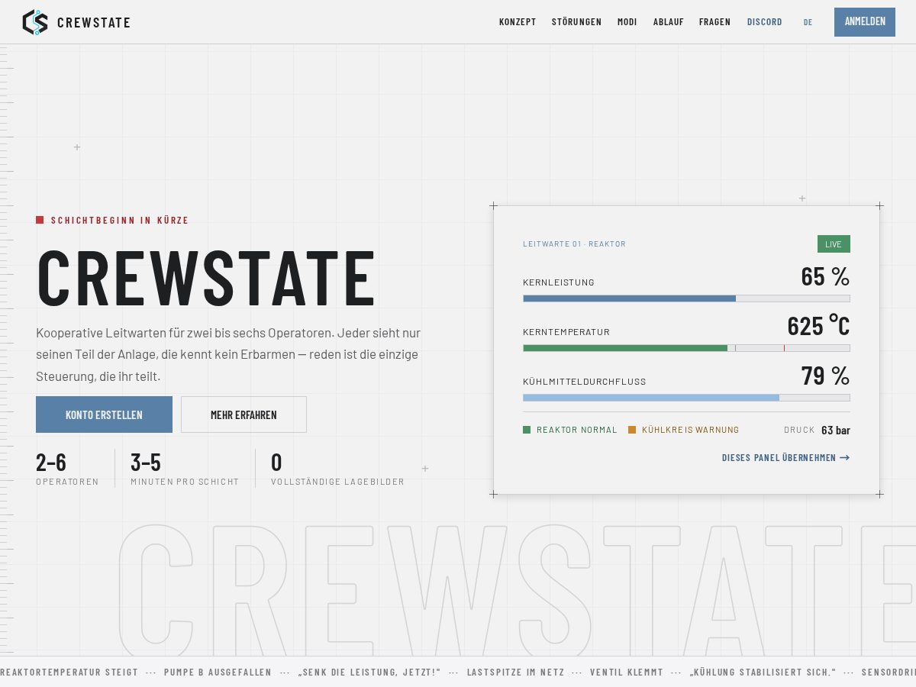Follow the Discord link in the header

(x=765, y=22)
